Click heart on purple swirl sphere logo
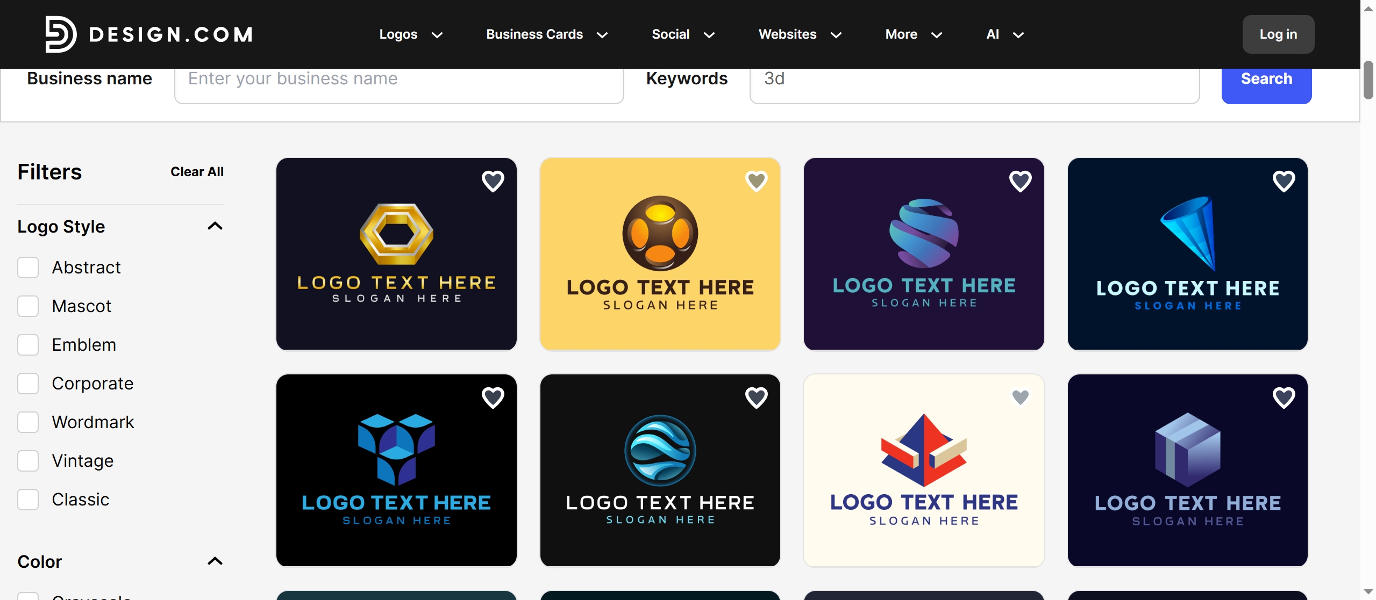The width and height of the screenshot is (1376, 600). click(x=1020, y=181)
